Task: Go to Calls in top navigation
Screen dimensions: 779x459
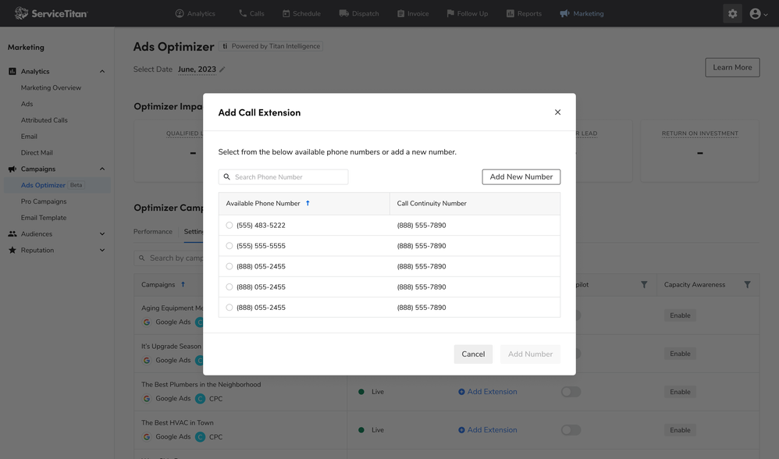Action: point(251,13)
